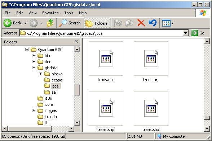Toggle the Folders pane button
Viewport: 212px width, 141px height.
pos(97,23)
